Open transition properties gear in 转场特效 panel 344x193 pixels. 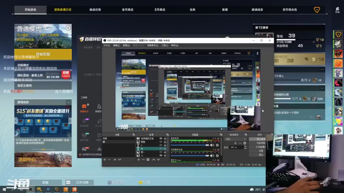click(x=245, y=143)
